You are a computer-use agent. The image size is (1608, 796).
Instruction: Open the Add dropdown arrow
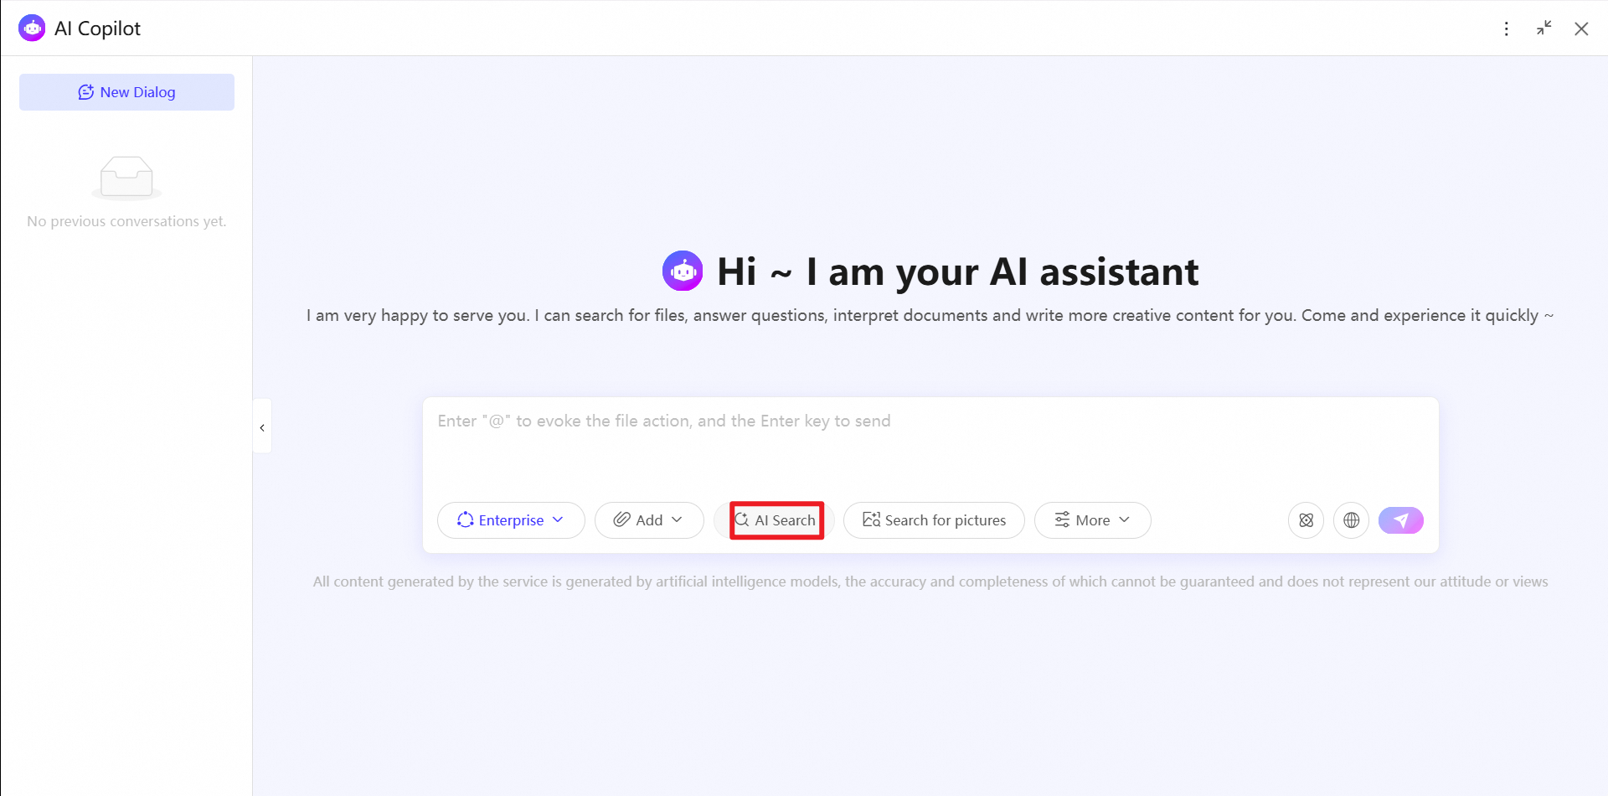pyautogui.click(x=677, y=519)
